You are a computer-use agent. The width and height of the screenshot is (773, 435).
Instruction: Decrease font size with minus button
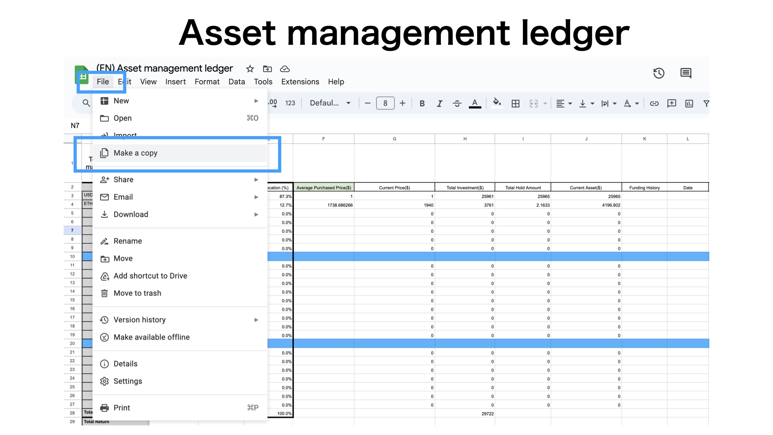[367, 103]
